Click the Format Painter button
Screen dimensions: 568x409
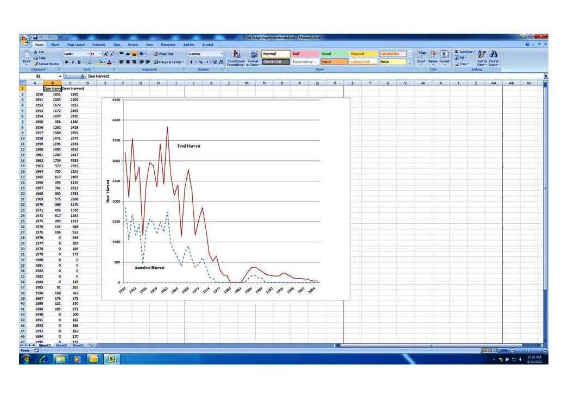pyautogui.click(x=48, y=64)
